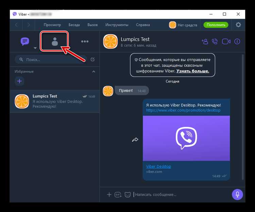Click the Избранные section header text
255x212 pixels.
coord(24,71)
